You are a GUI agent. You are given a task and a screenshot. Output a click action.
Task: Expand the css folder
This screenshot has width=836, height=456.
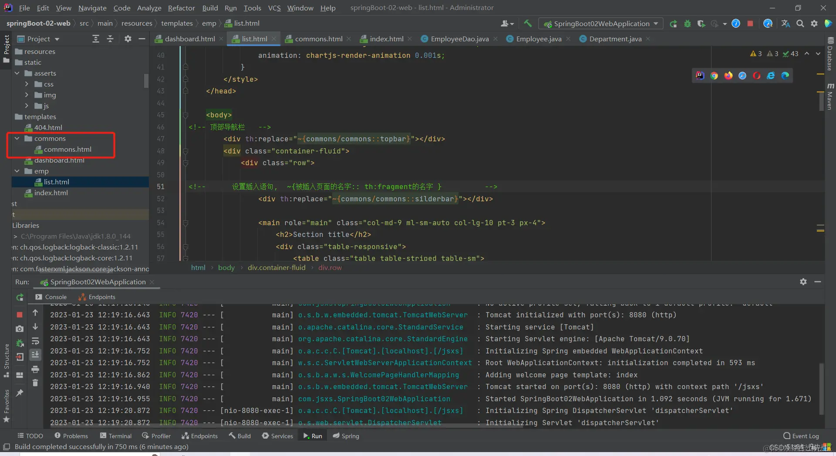[27, 84]
